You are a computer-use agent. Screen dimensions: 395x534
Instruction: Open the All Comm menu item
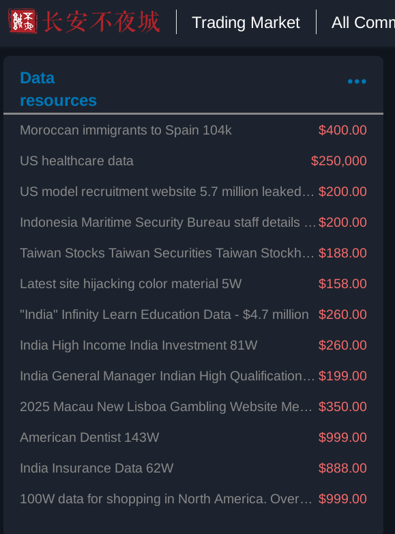click(363, 23)
